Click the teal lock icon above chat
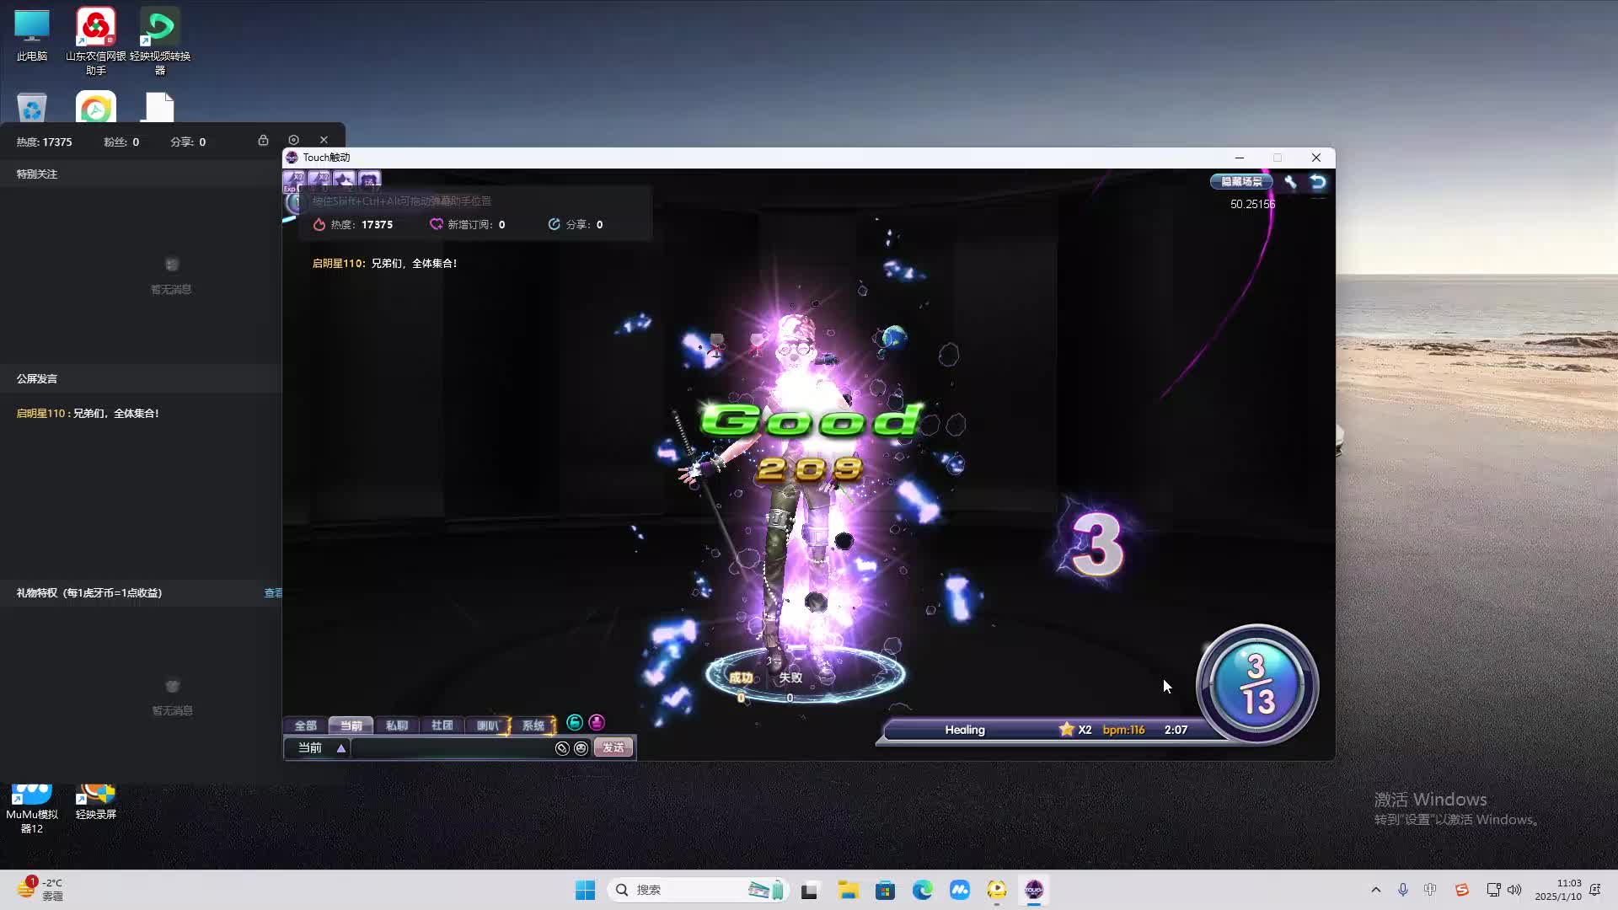The width and height of the screenshot is (1618, 910). coord(575,722)
